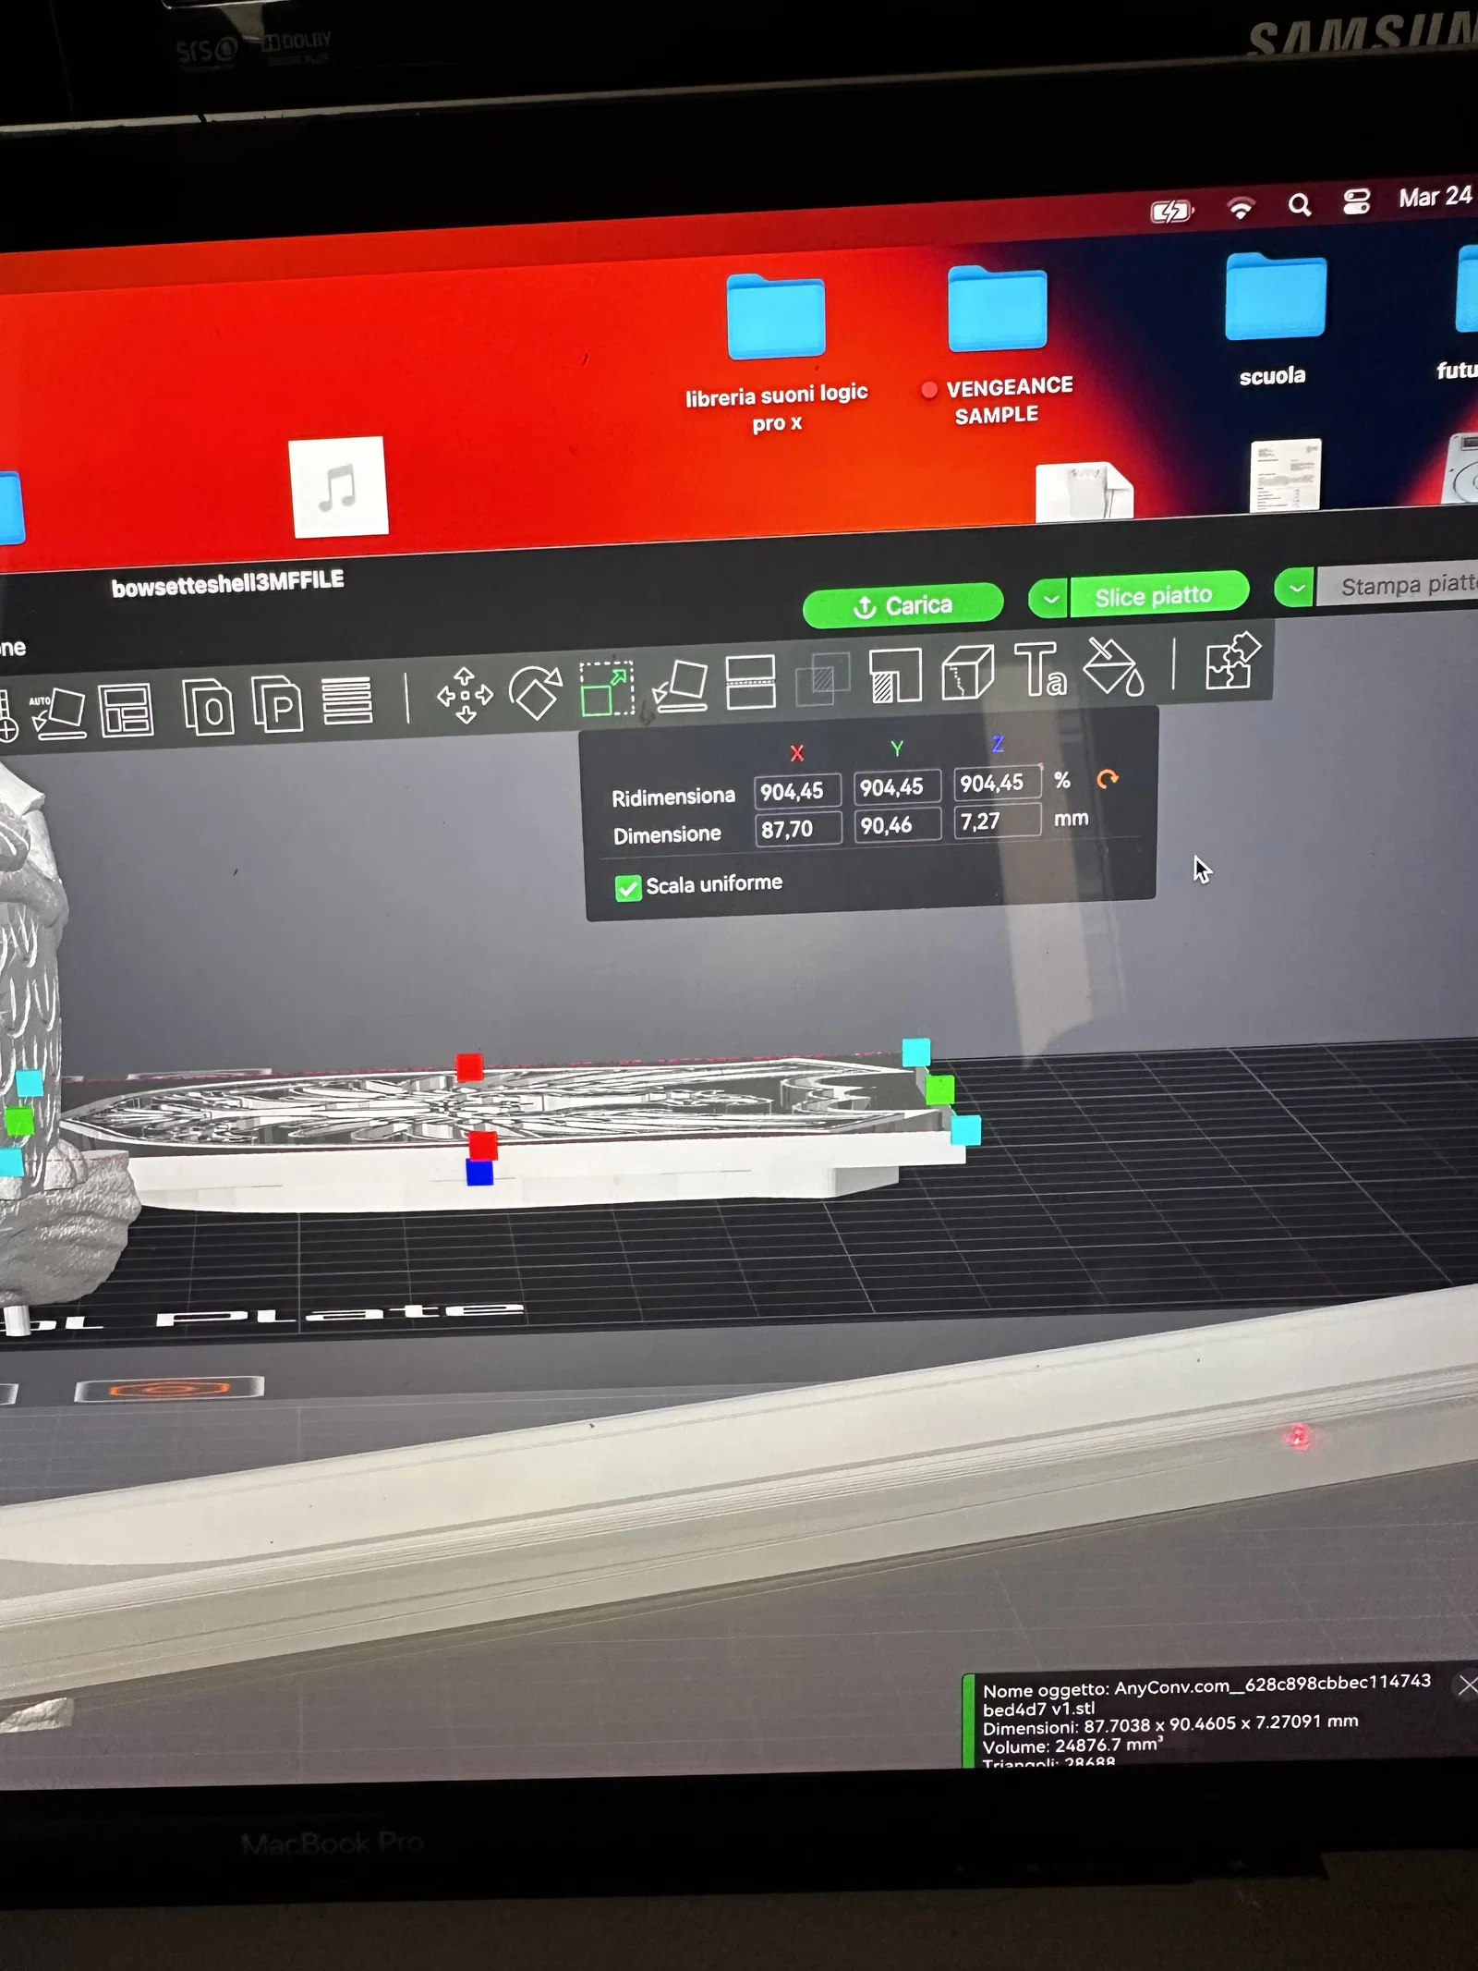Toggle the green Scale tool

(607, 688)
